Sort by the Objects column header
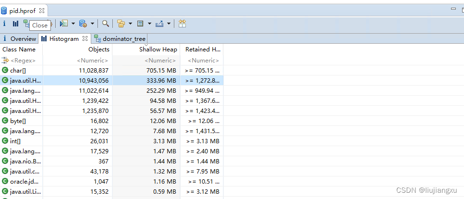The height and width of the screenshot is (199, 464). (x=77, y=50)
